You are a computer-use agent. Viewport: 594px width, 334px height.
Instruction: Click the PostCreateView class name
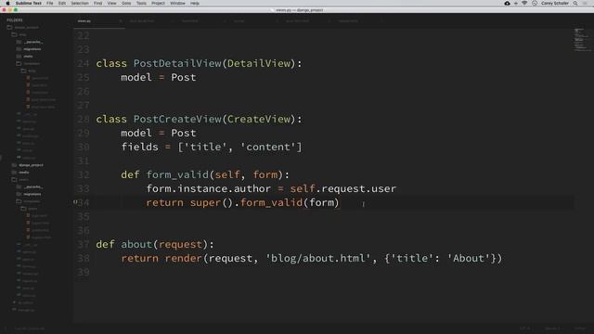click(177, 120)
